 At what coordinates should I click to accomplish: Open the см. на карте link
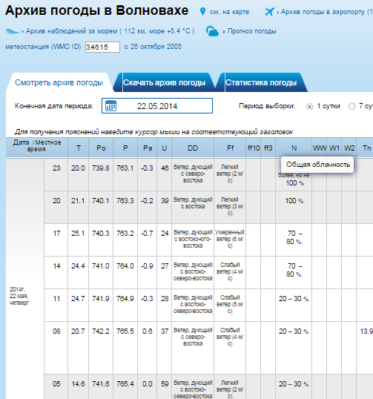tap(229, 12)
